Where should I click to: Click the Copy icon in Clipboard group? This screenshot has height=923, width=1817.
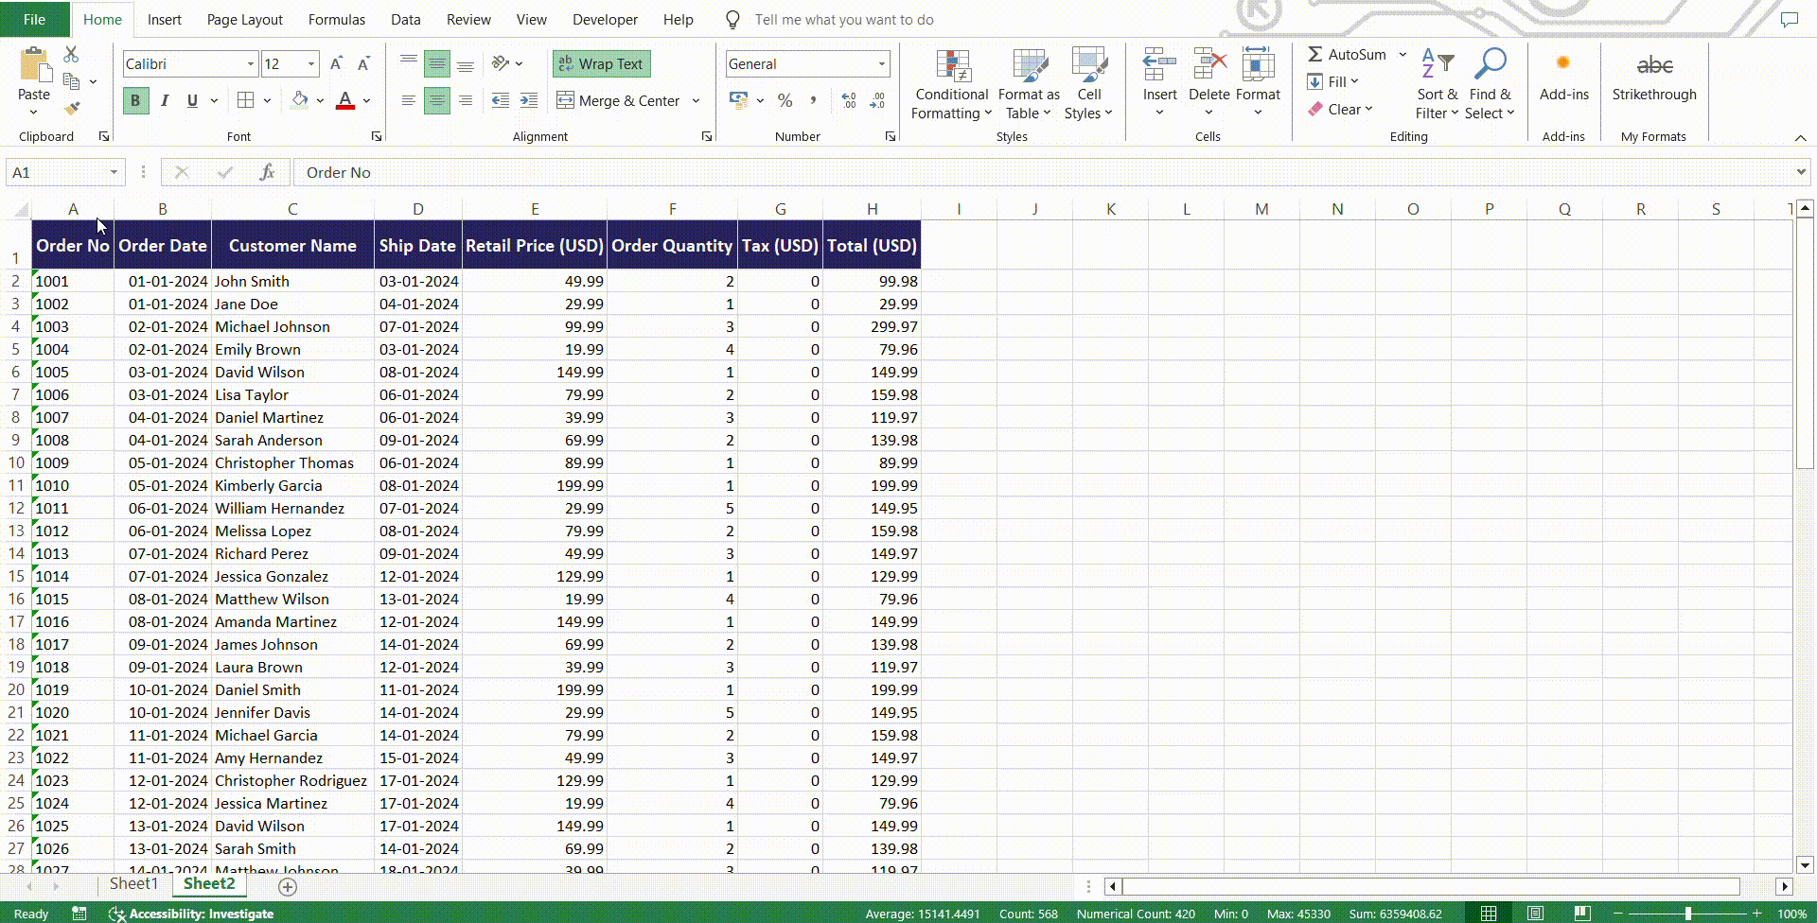[x=71, y=81]
